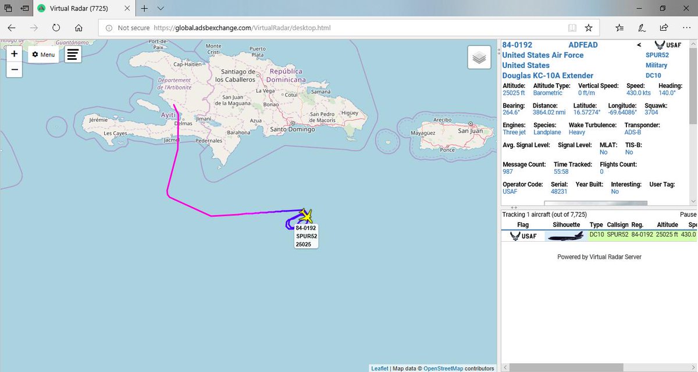Screen dimensions: 698x372
Task: Click the altitude value 25025 ft
Action: (x=514, y=93)
